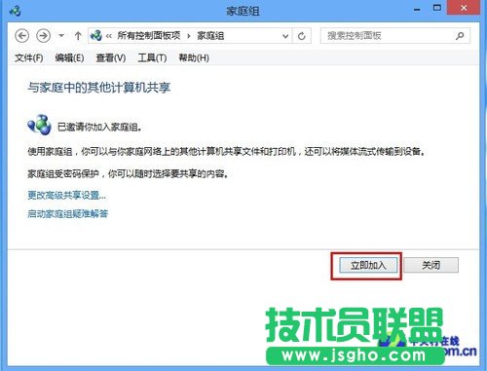
Task: Click the 家庭组 breadcrumb segment
Action: (210, 35)
